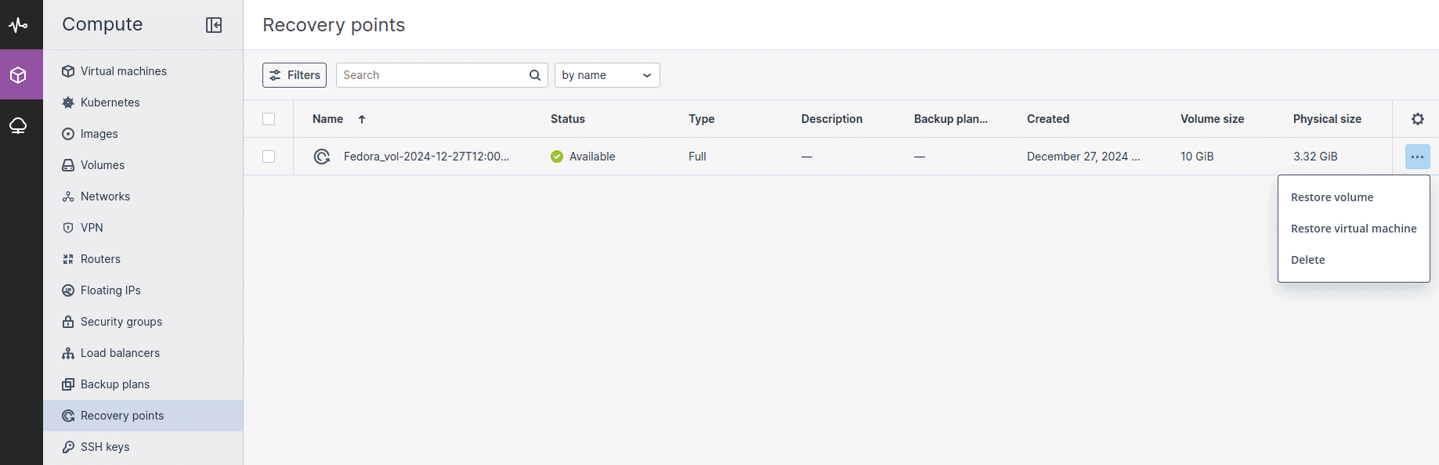Click the Name sort ascending arrow
This screenshot has height=465, width=1439.
362,119
